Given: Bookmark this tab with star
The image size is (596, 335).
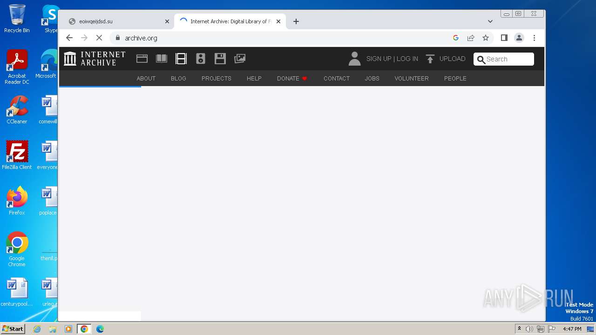Looking at the screenshot, I should click(x=486, y=38).
